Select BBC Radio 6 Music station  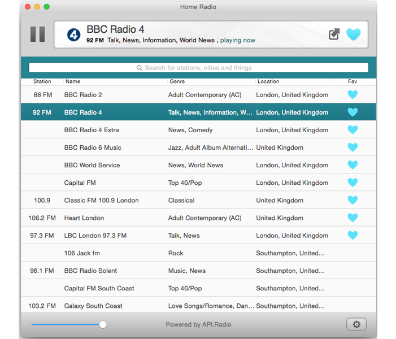[93, 147]
